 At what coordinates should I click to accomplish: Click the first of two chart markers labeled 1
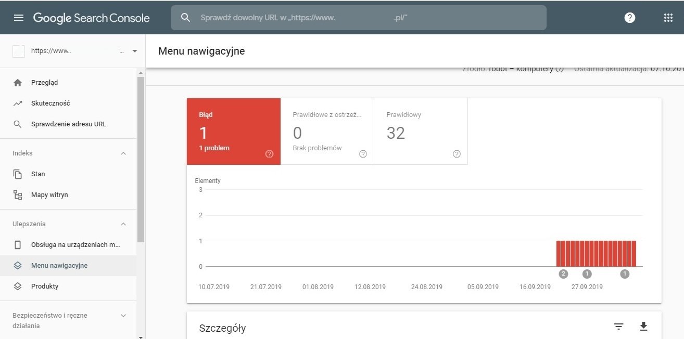click(x=587, y=273)
